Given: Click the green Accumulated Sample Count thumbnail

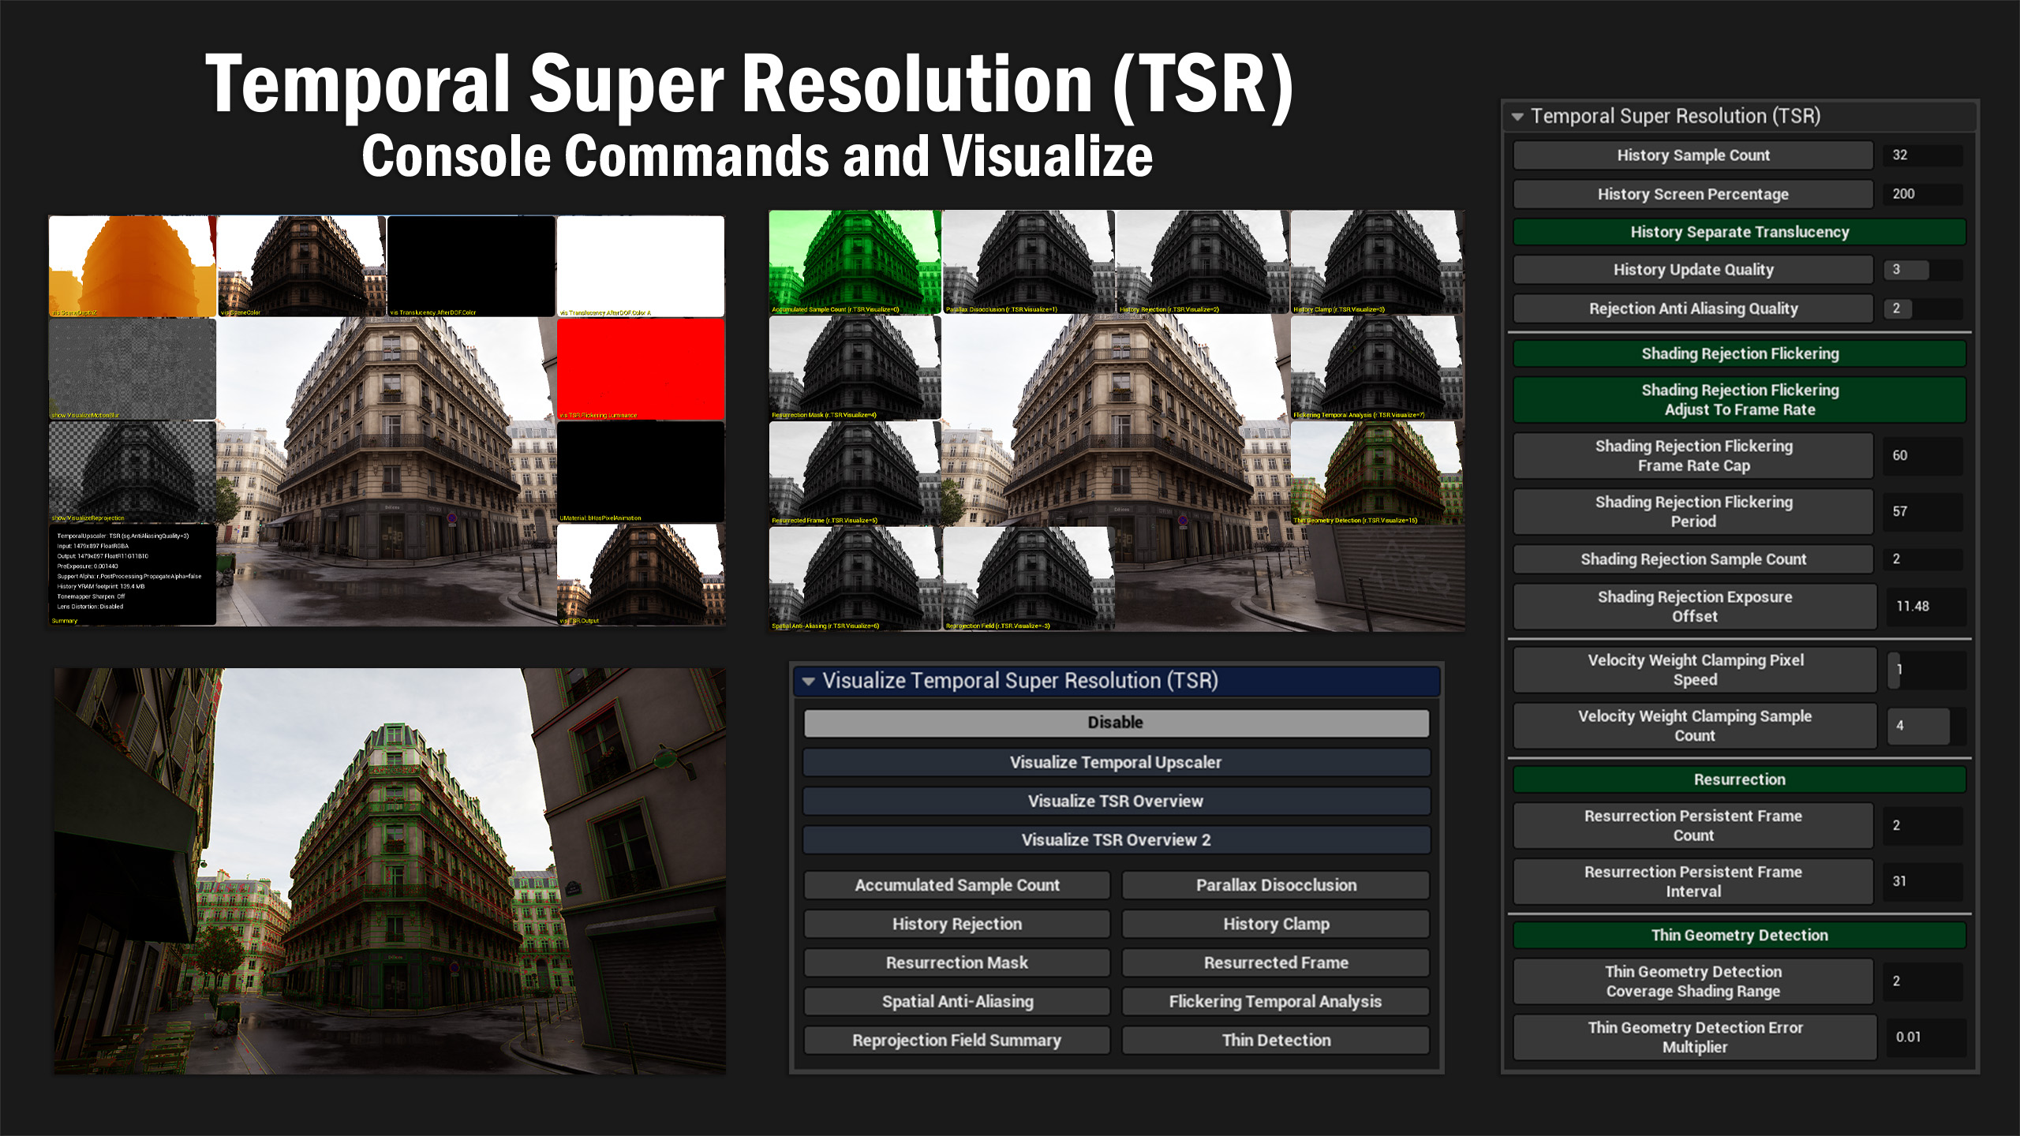Looking at the screenshot, I should coord(855,262).
